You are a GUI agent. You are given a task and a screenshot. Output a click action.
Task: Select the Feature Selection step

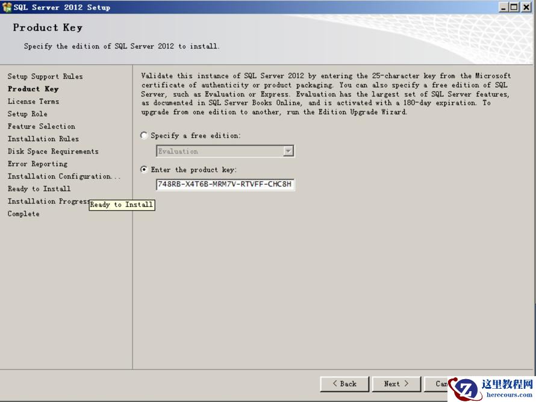click(42, 126)
